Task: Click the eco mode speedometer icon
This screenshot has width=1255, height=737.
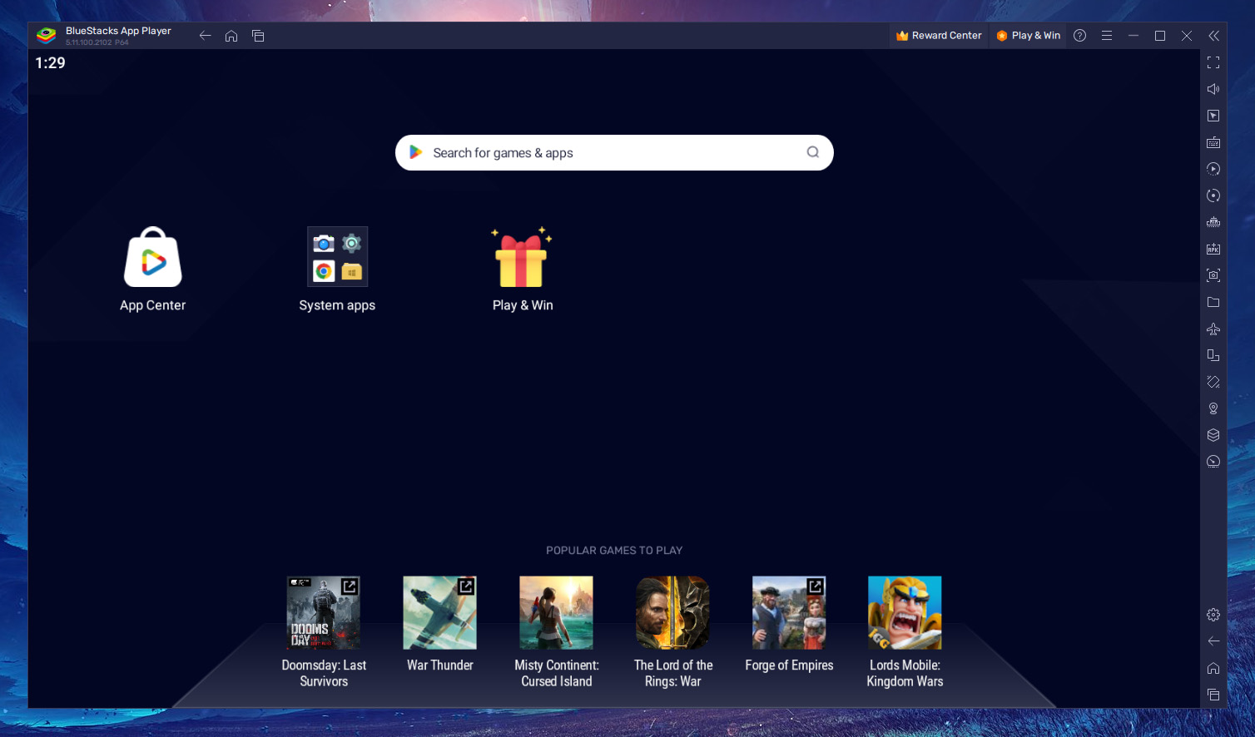Action: tap(1213, 462)
